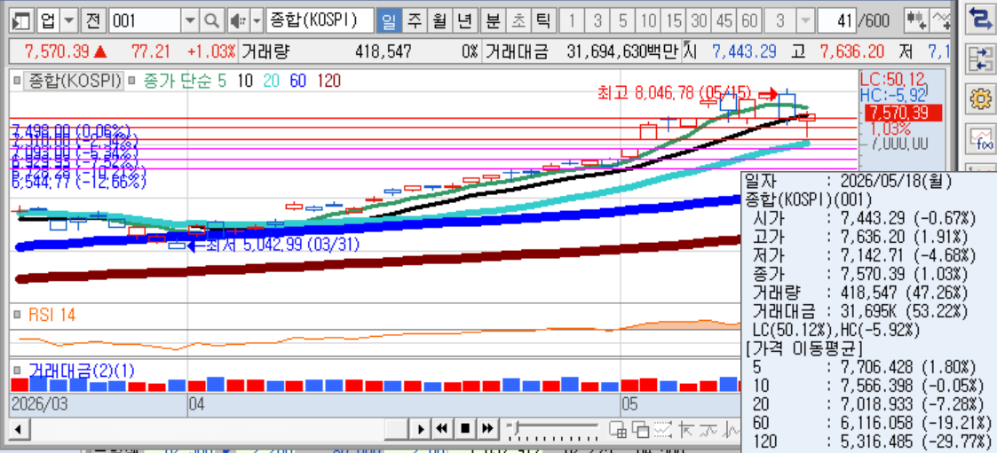The image size is (997, 453).
Task: Click the add line indicator icon
Action: click(942, 21)
